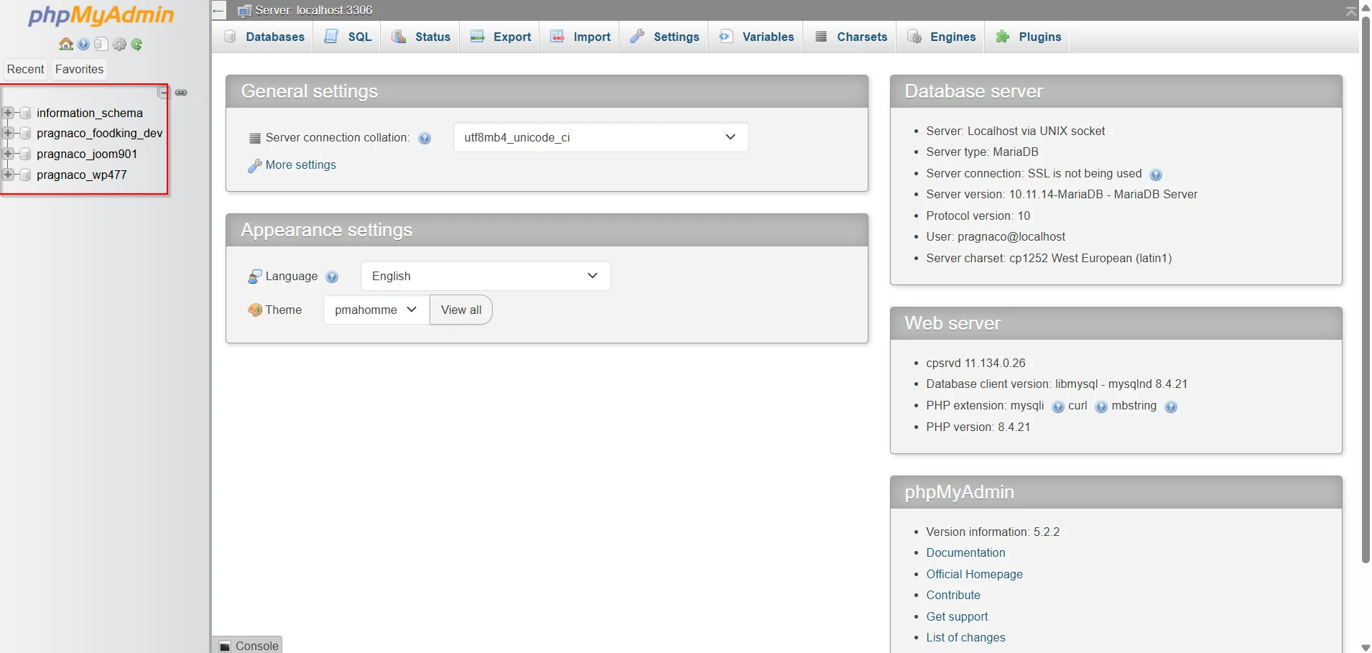The width and height of the screenshot is (1372, 653).
Task: Click the text "cpsrvd 11.134.0.26"
Action: coord(975,363)
